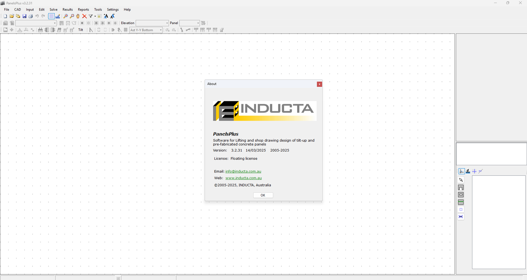Click the 'Floating license' text
The image size is (527, 280).
tap(244, 158)
